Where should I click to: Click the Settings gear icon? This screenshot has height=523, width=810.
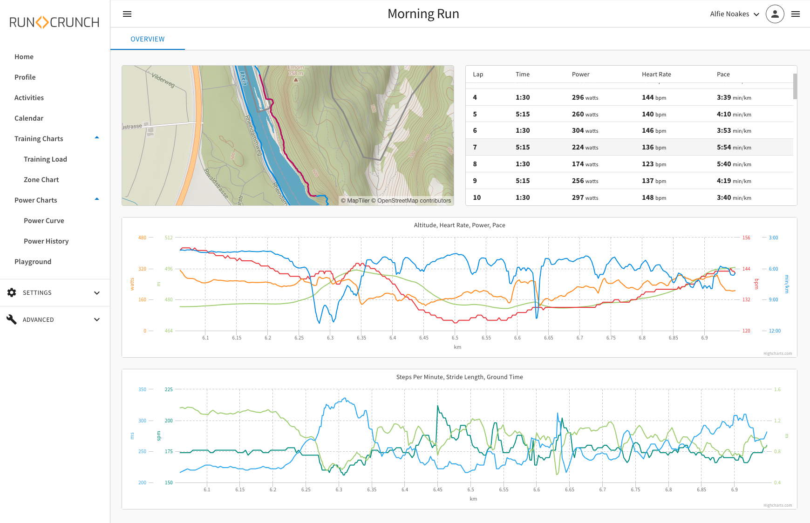(x=12, y=292)
